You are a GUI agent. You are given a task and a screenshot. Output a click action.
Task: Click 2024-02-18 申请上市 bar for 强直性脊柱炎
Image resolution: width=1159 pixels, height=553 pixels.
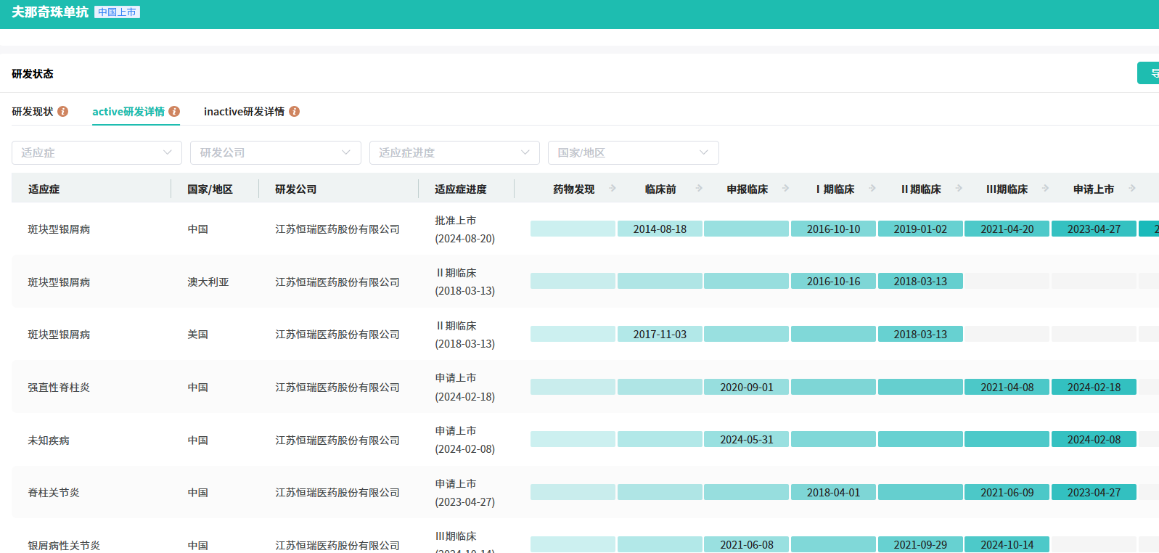1094,387
